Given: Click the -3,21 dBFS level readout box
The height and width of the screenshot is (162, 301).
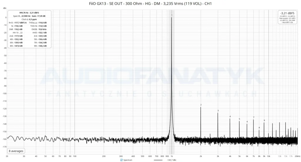Looking at the screenshot, I should [x=287, y=17].
